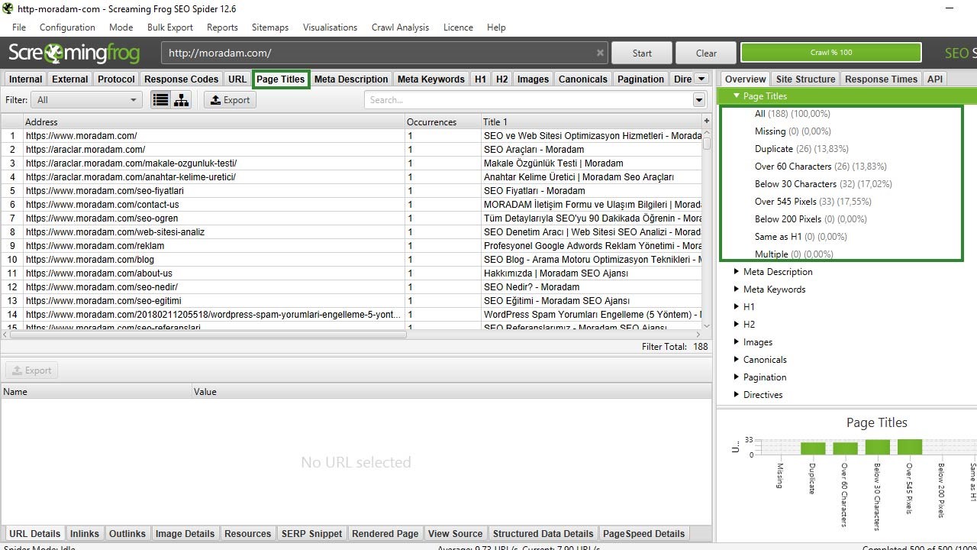Select row https://araclar.moradam.com/makale-ozgunluk-testi/
Image resolution: width=977 pixels, height=550 pixels.
351,163
